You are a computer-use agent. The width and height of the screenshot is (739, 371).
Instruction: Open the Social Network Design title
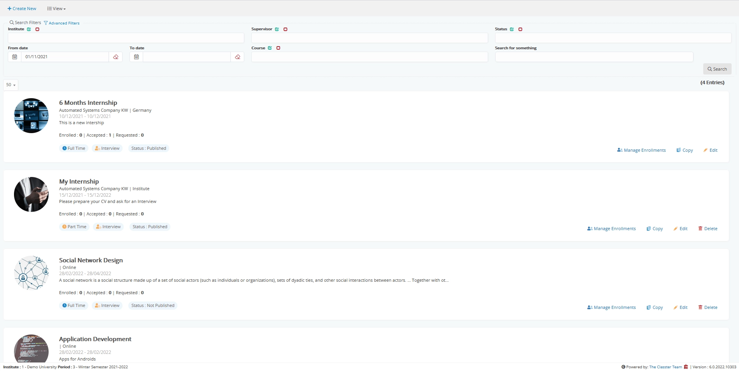click(x=91, y=260)
